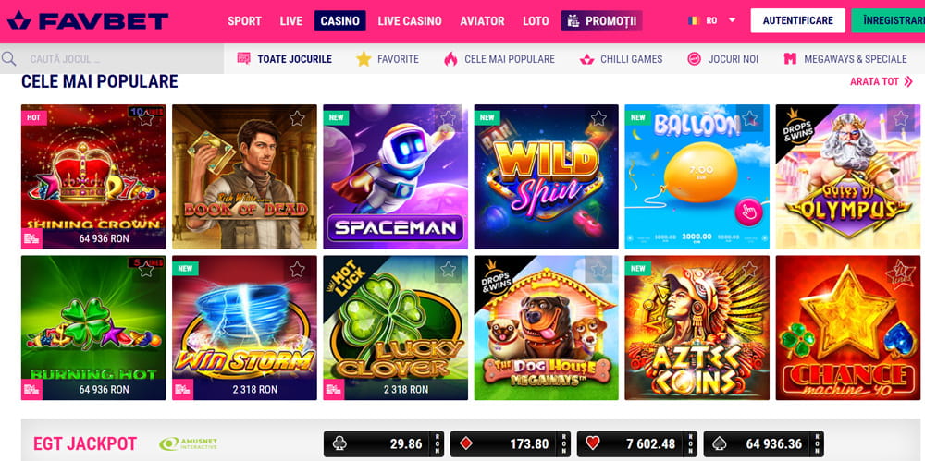
Task: Click the flame icon for Cele Mai Populare
Action: point(450,59)
